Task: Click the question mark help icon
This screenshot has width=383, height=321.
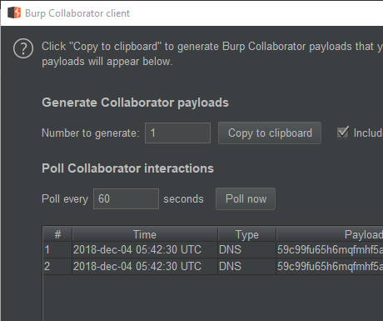Action: [x=23, y=48]
